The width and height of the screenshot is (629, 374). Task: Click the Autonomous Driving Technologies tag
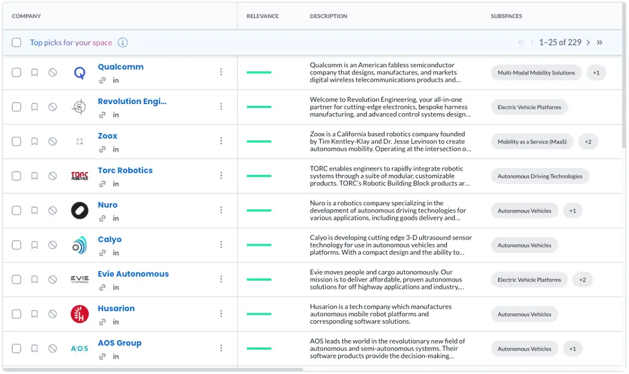tap(540, 176)
